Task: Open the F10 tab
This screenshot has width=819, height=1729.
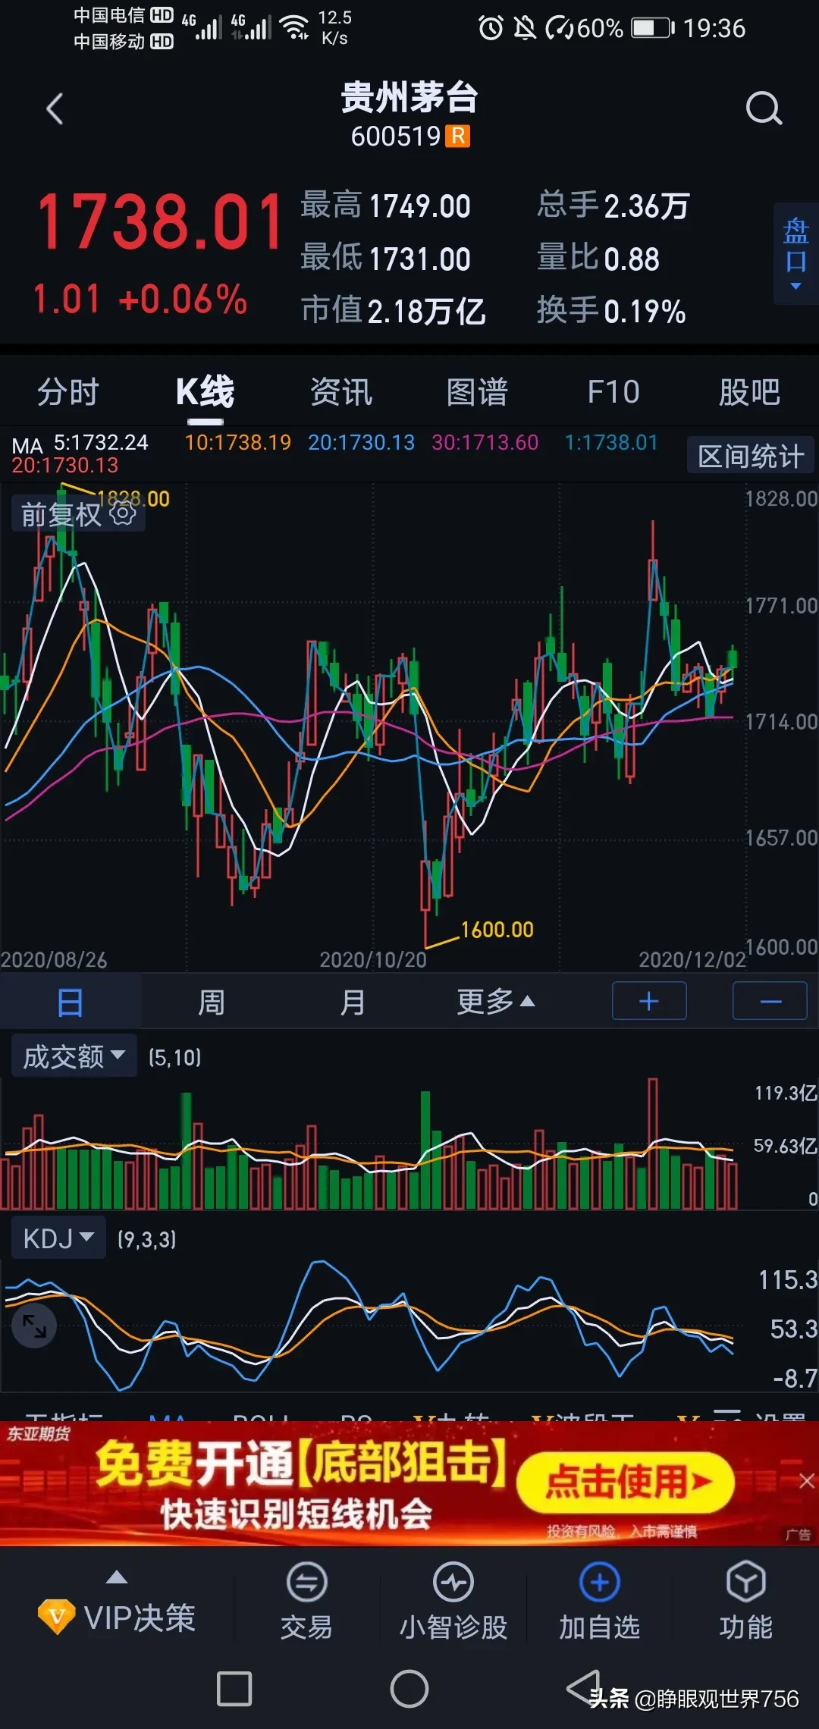Action: 613,392
